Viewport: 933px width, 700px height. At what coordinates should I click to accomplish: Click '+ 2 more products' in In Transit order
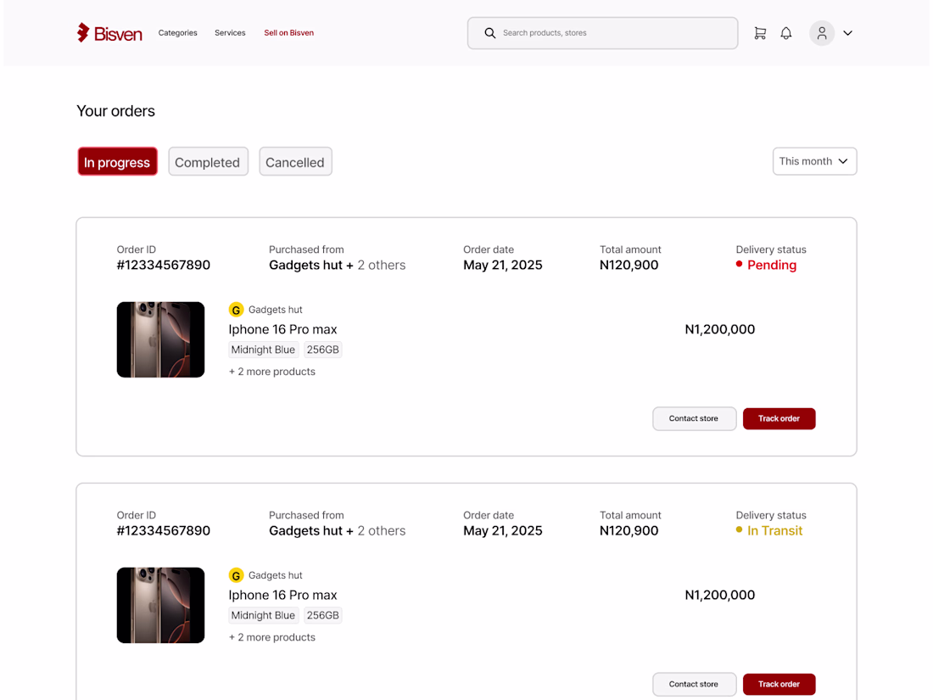tap(272, 637)
